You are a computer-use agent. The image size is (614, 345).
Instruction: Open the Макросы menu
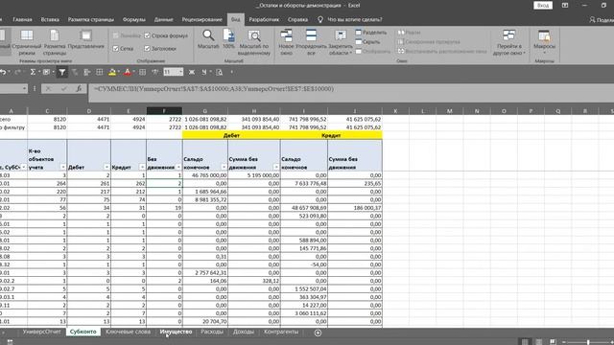(544, 41)
